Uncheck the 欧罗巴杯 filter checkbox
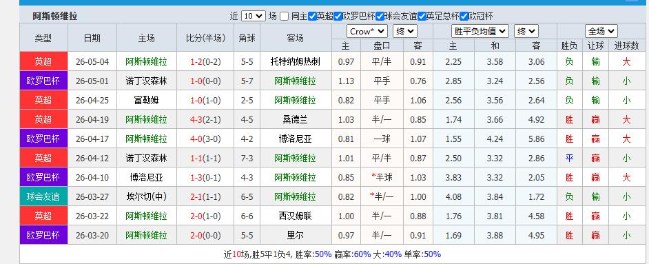 click(338, 17)
